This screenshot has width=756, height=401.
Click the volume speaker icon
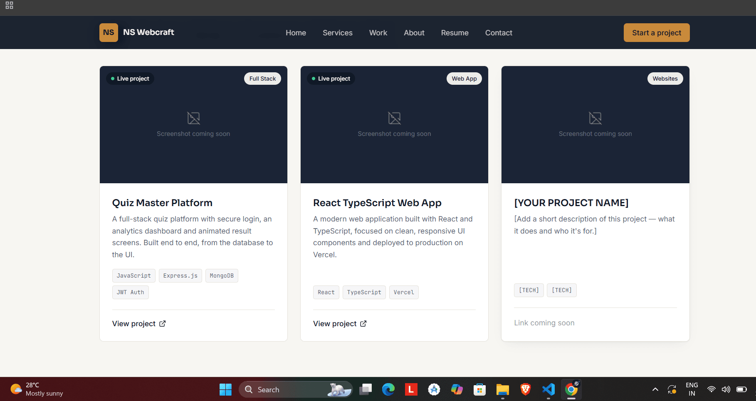tap(726, 389)
